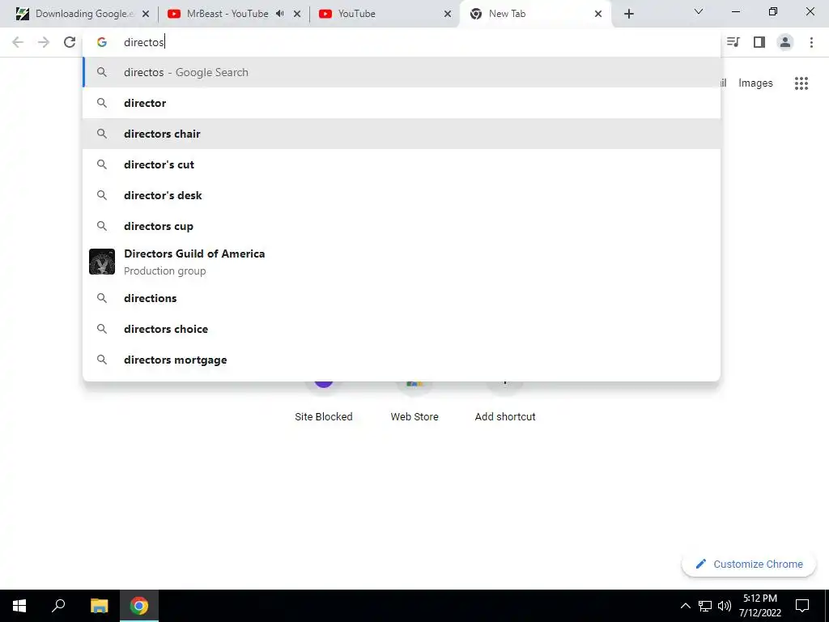Select the 'directions' suggestion
The height and width of the screenshot is (622, 829).
coord(402,298)
